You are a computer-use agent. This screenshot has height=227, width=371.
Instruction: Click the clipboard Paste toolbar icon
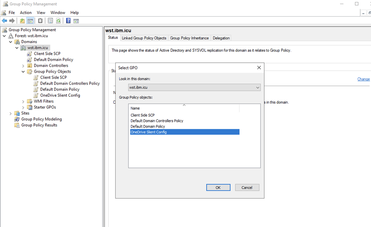[40, 21]
